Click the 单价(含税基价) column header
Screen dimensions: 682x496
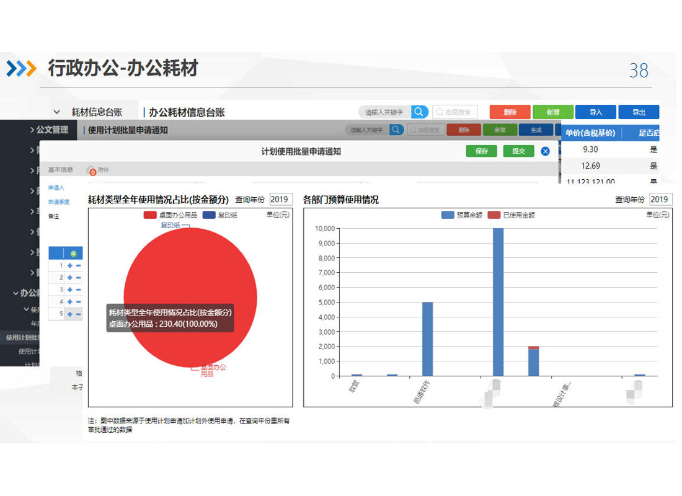coord(590,133)
